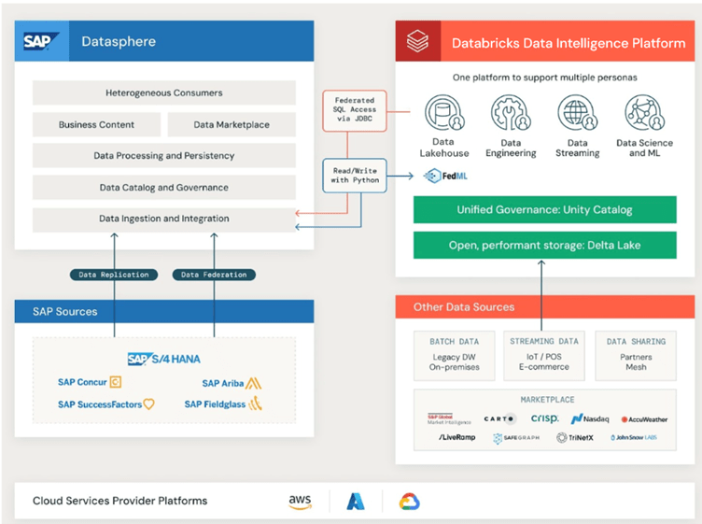702x524 pixels.
Task: Click the crisp marketplace logo
Action: [x=544, y=418]
